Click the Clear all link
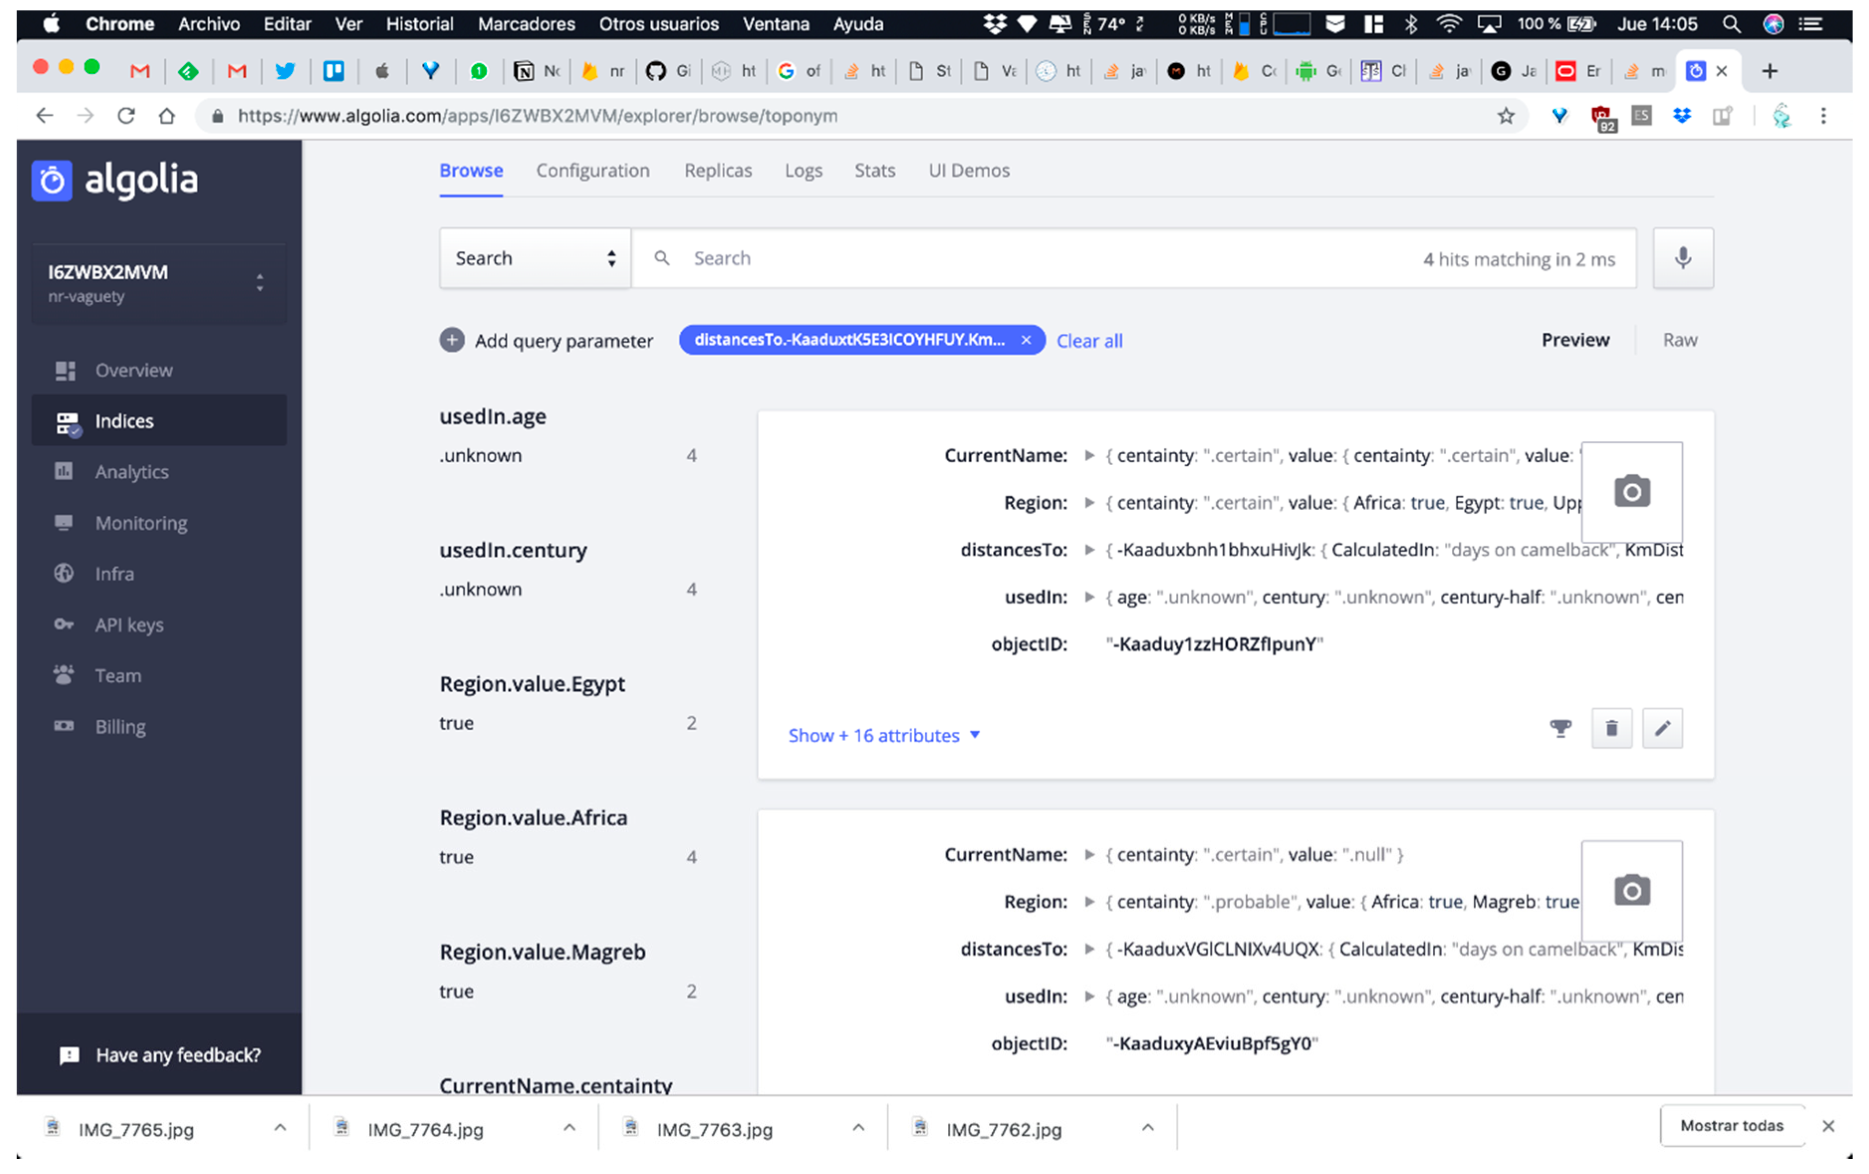This screenshot has width=1869, height=1174. tap(1089, 341)
